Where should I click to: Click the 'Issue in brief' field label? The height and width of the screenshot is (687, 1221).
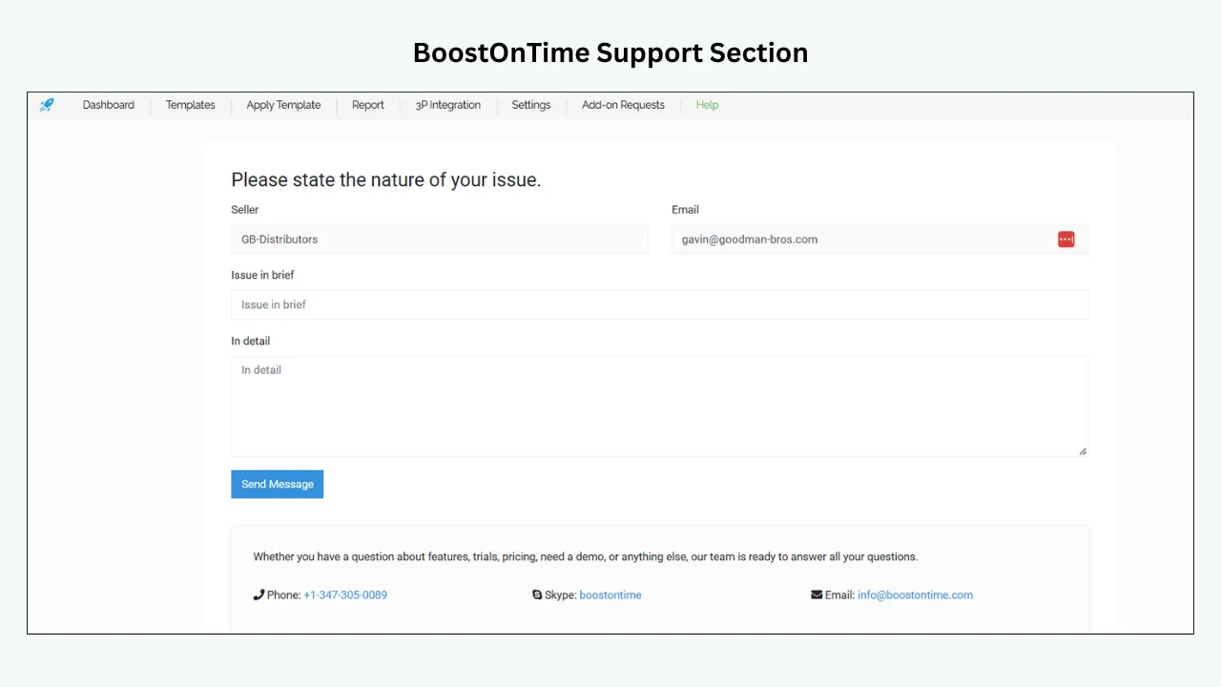(262, 275)
